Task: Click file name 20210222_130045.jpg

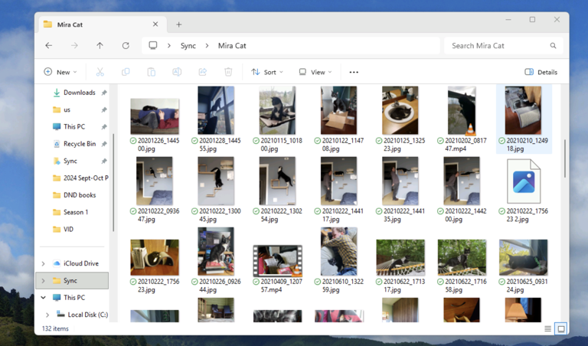Action: (x=220, y=215)
